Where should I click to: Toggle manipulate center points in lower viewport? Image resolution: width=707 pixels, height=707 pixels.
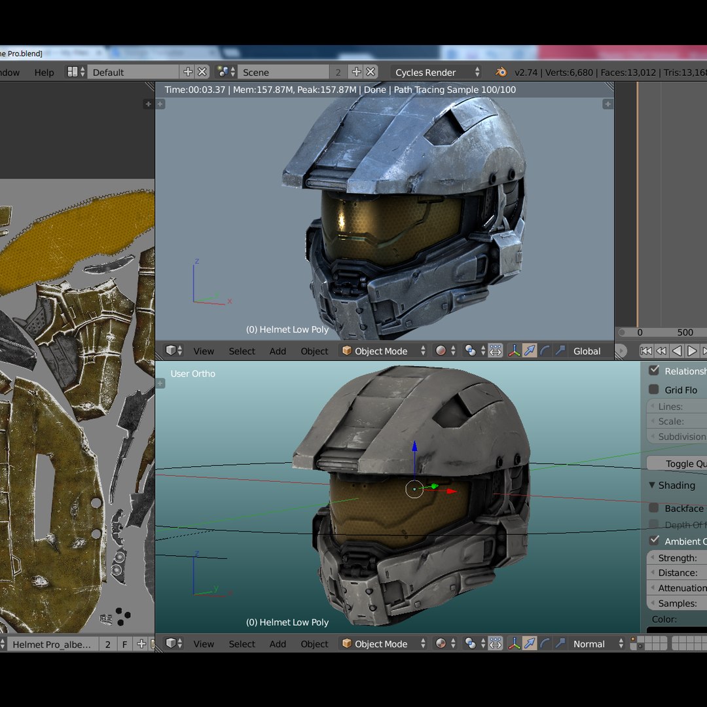click(495, 644)
